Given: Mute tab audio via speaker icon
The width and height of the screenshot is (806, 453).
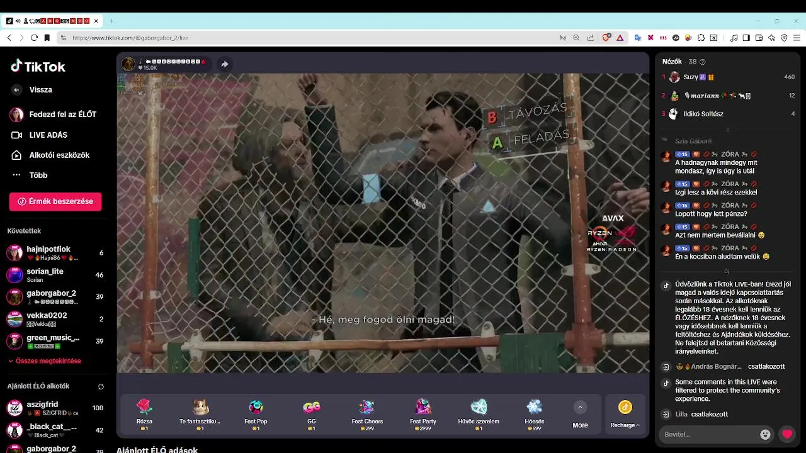Looking at the screenshot, I should click(18, 21).
